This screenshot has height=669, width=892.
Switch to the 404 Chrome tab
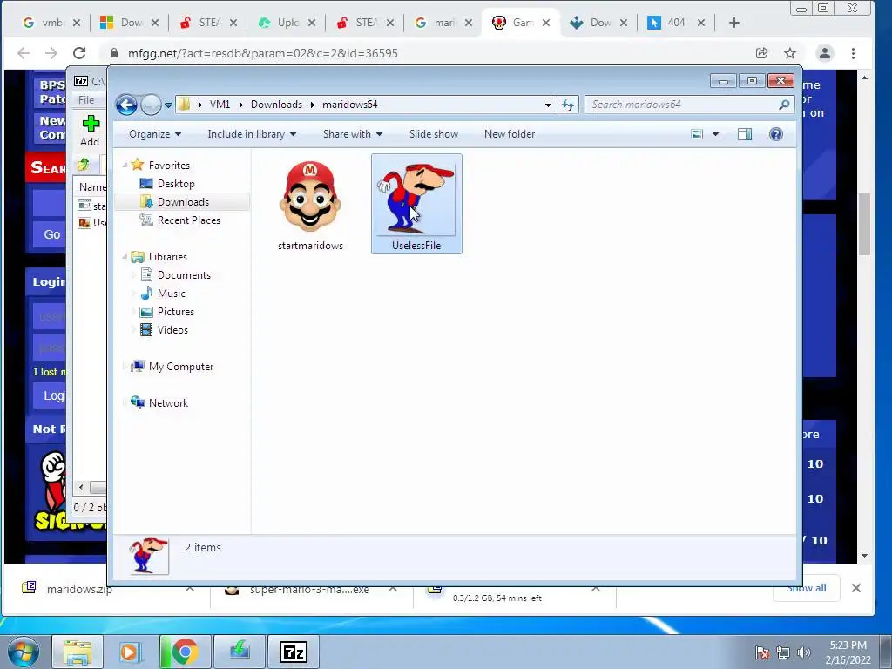click(675, 23)
